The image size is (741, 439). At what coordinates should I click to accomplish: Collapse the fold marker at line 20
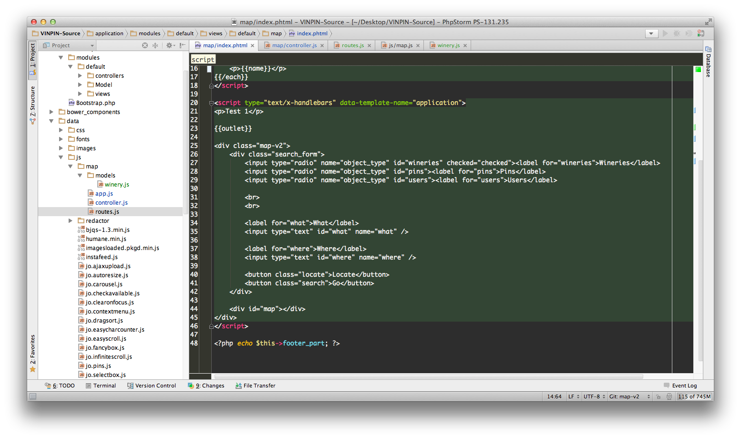211,103
